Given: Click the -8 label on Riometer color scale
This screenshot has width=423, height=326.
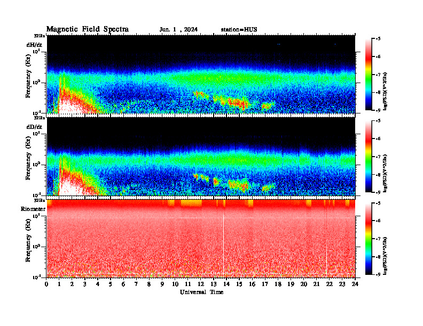Looking at the screenshot, I should [378, 257].
